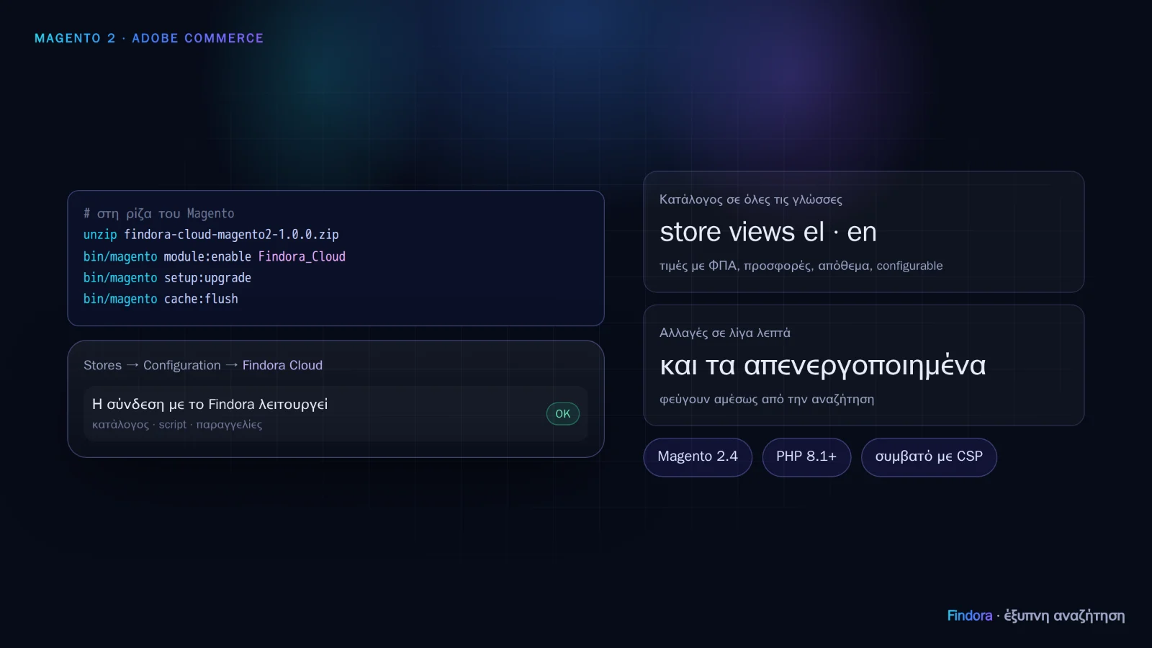Select the Magento 2.4 pill
This screenshot has width=1152, height=648.
[x=698, y=457]
